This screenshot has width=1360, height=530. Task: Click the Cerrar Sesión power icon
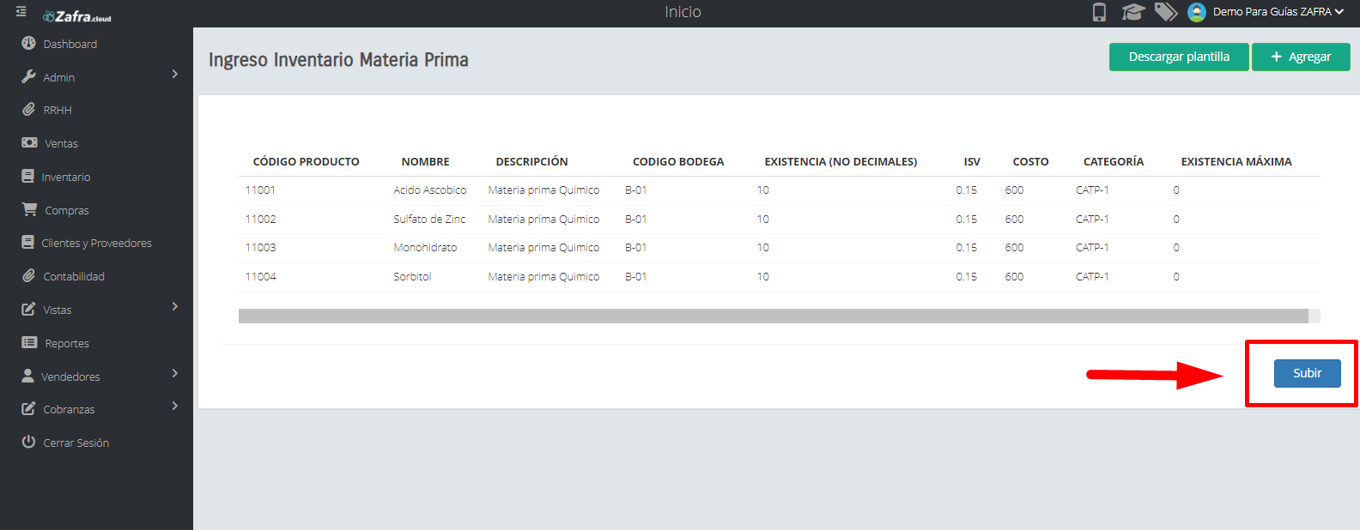pyautogui.click(x=28, y=442)
